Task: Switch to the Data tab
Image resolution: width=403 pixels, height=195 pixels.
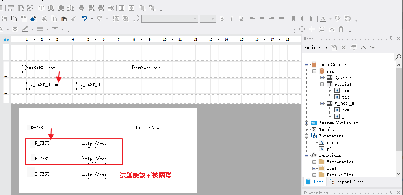Action: 315,182
